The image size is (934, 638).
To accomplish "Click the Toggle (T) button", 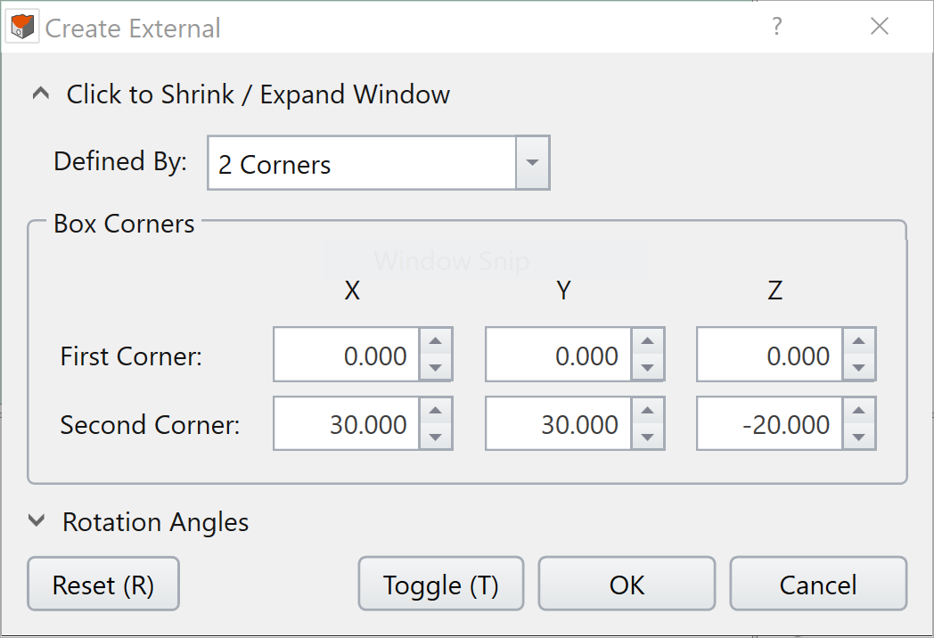I will point(440,584).
